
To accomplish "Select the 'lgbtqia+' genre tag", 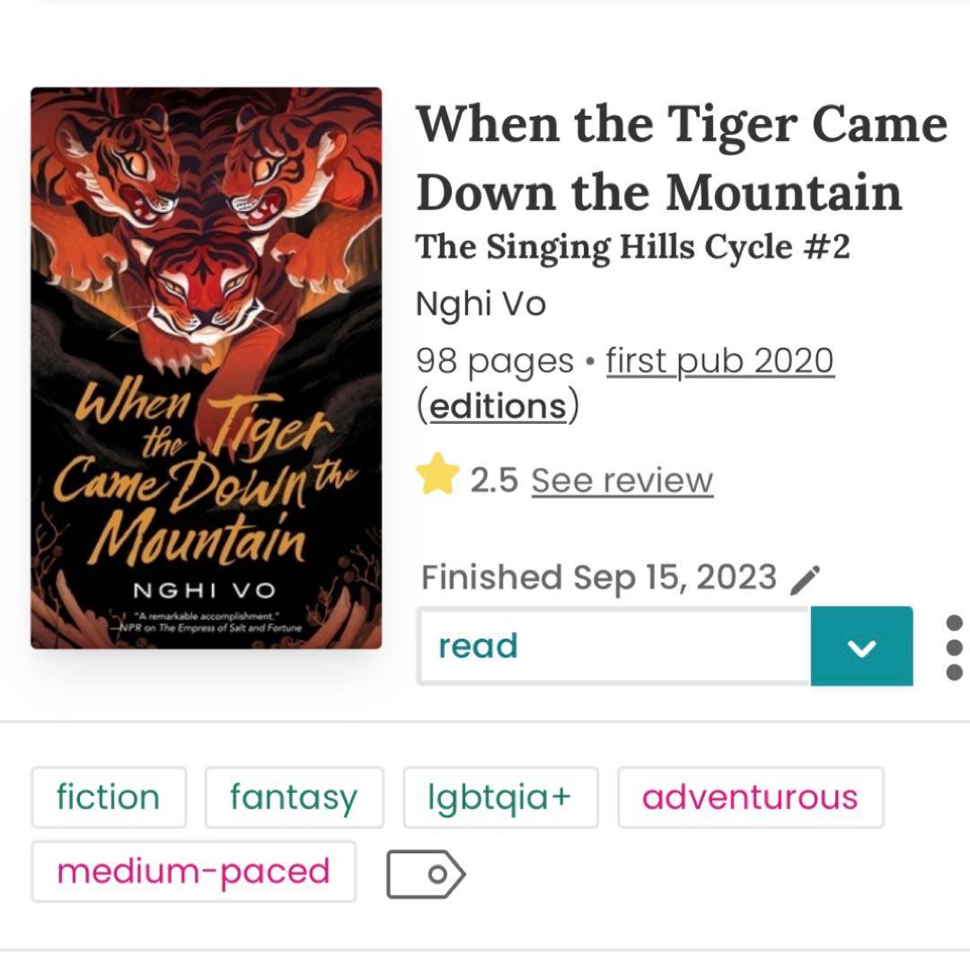I will tap(500, 797).
